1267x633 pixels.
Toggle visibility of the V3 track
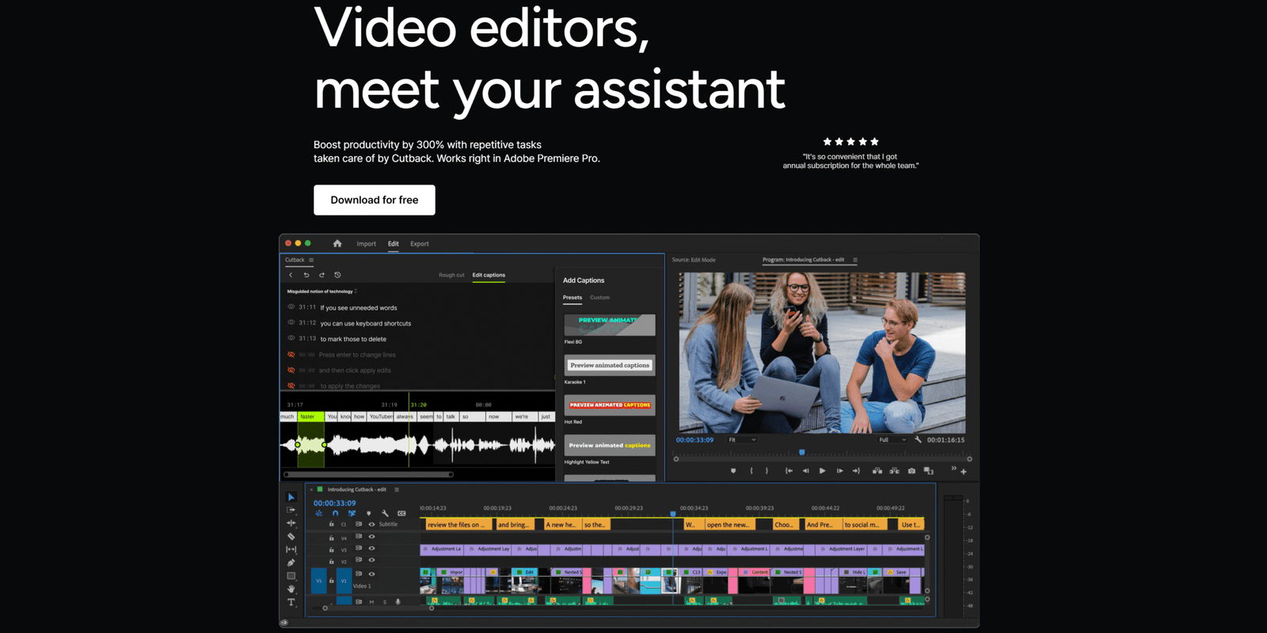pyautogui.click(x=371, y=548)
